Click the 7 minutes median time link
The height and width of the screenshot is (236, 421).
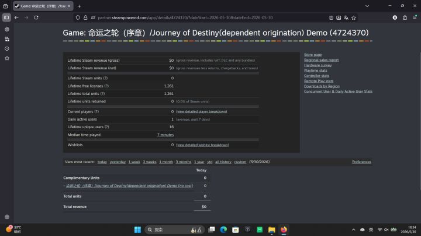point(165,135)
